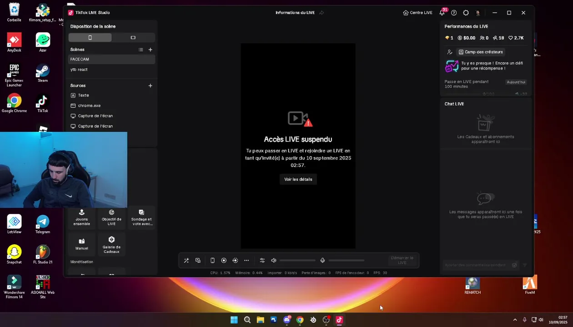Viewport: 573px width, 327px height.
Task: Open the profile avatar menu
Action: [x=478, y=13]
